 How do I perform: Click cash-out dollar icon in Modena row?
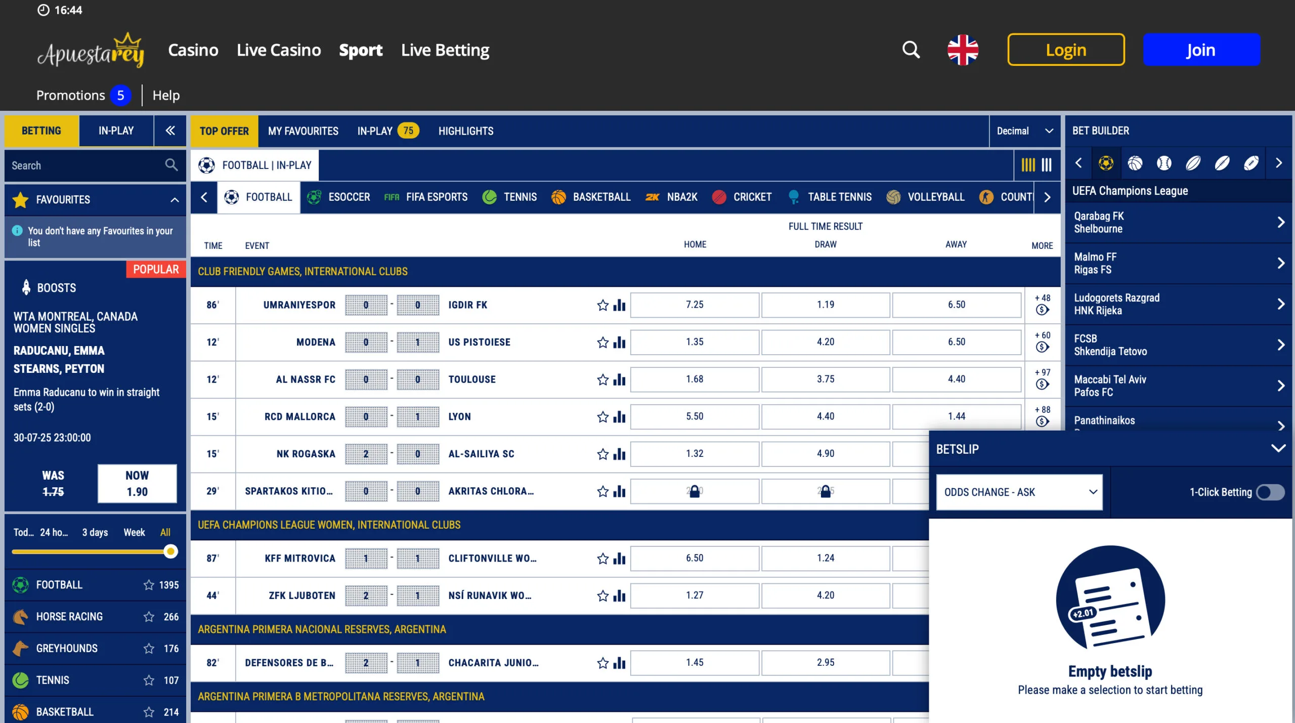(1042, 347)
